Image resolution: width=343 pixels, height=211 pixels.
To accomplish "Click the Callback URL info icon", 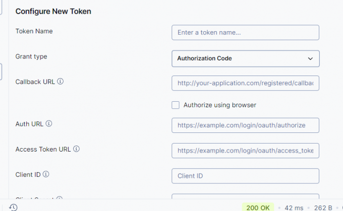I will pyautogui.click(x=61, y=82).
